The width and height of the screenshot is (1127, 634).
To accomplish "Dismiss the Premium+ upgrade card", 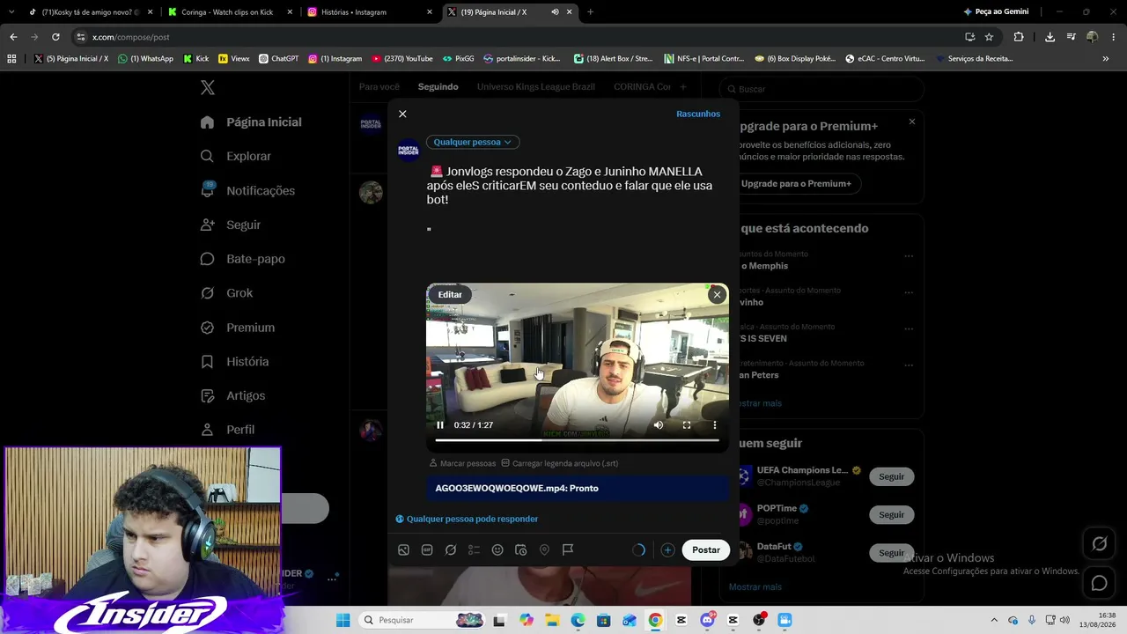I will tap(912, 122).
